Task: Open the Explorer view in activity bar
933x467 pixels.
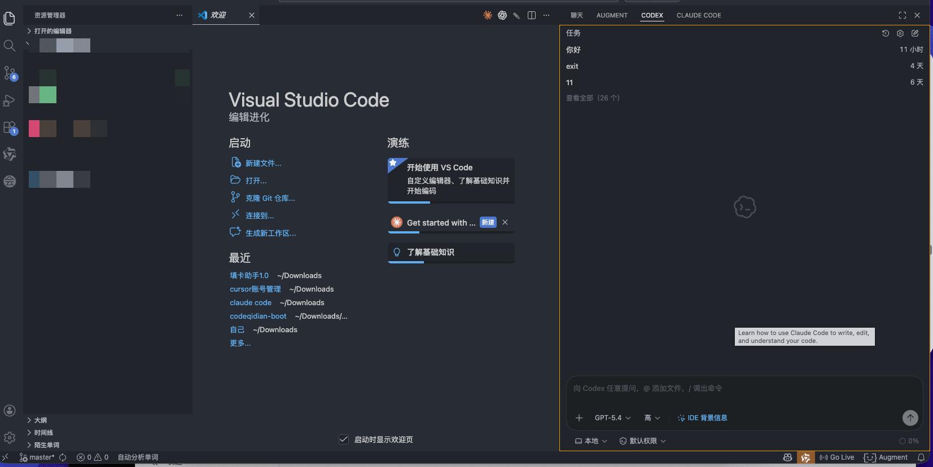Action: [10, 19]
